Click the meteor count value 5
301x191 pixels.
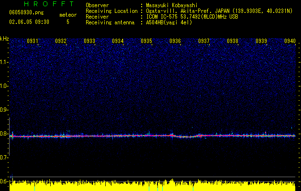point(68,22)
